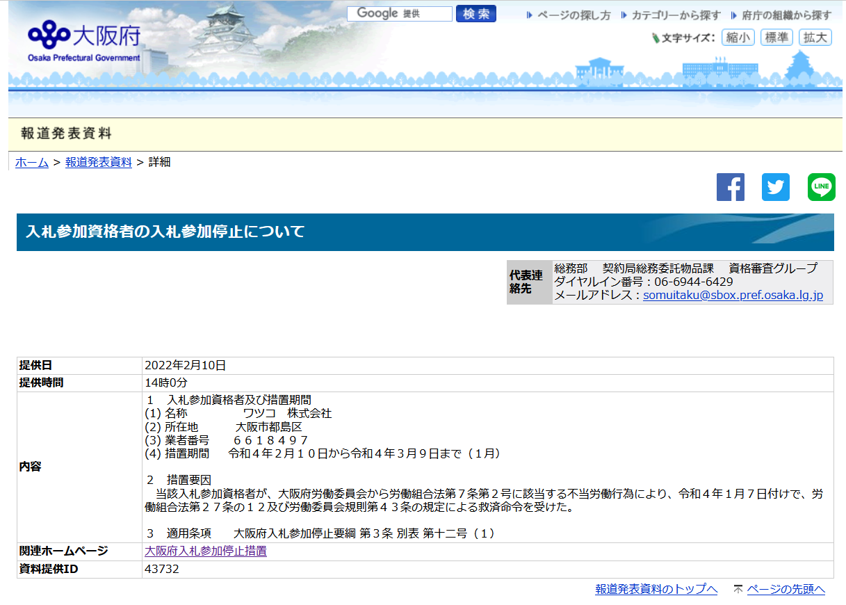Go to 報道発表資料のトップへ link
The height and width of the screenshot is (605, 846).
pyautogui.click(x=656, y=589)
